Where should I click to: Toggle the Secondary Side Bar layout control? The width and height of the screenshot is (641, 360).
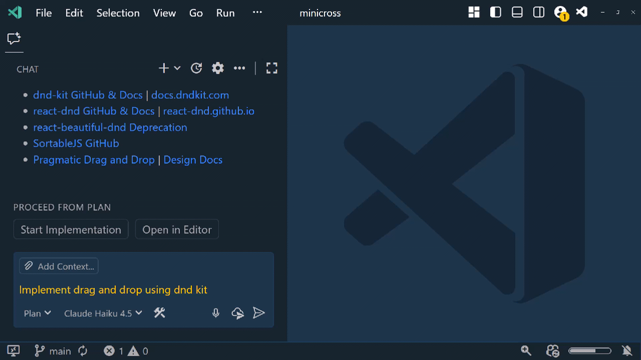tap(538, 12)
